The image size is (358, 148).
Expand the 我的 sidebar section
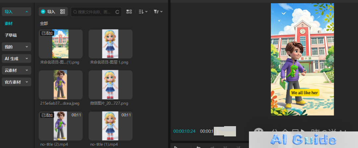tap(16, 47)
